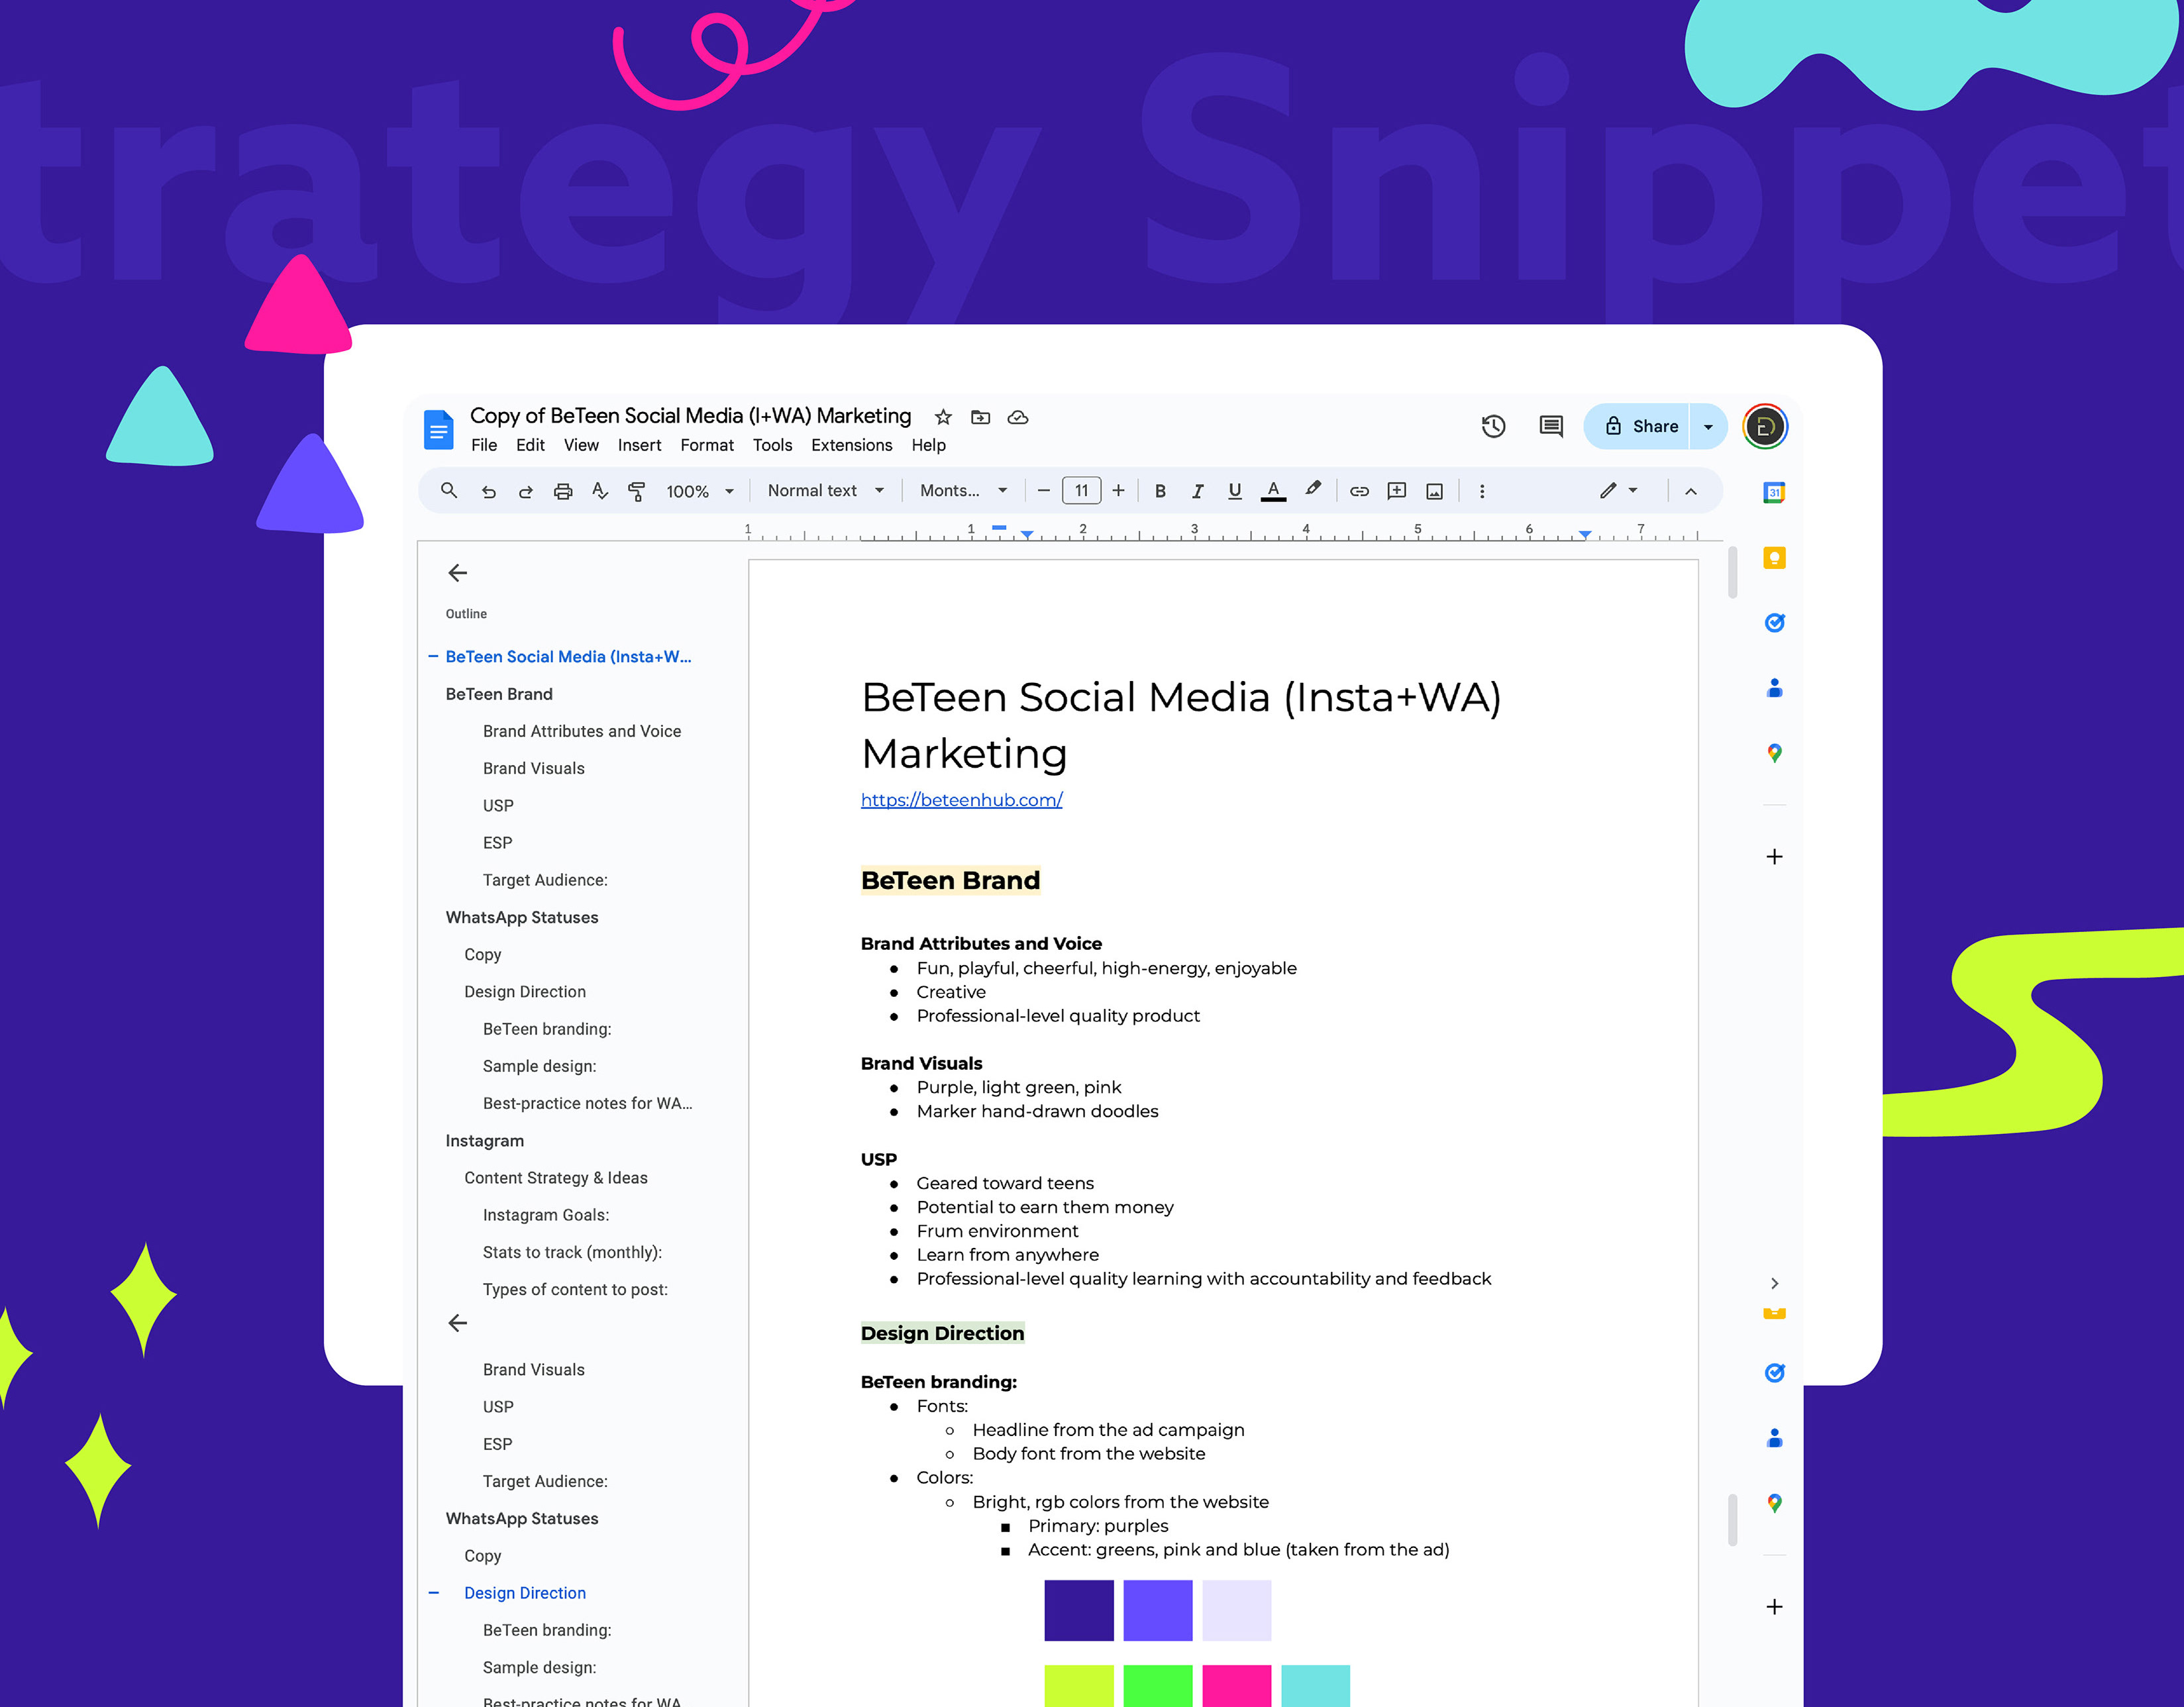Open the View menu
The image size is (2184, 1707).
click(x=581, y=445)
